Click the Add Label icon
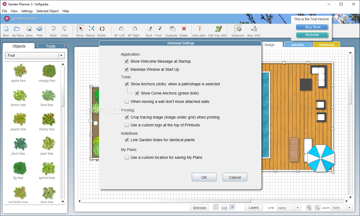 [x=200, y=29]
